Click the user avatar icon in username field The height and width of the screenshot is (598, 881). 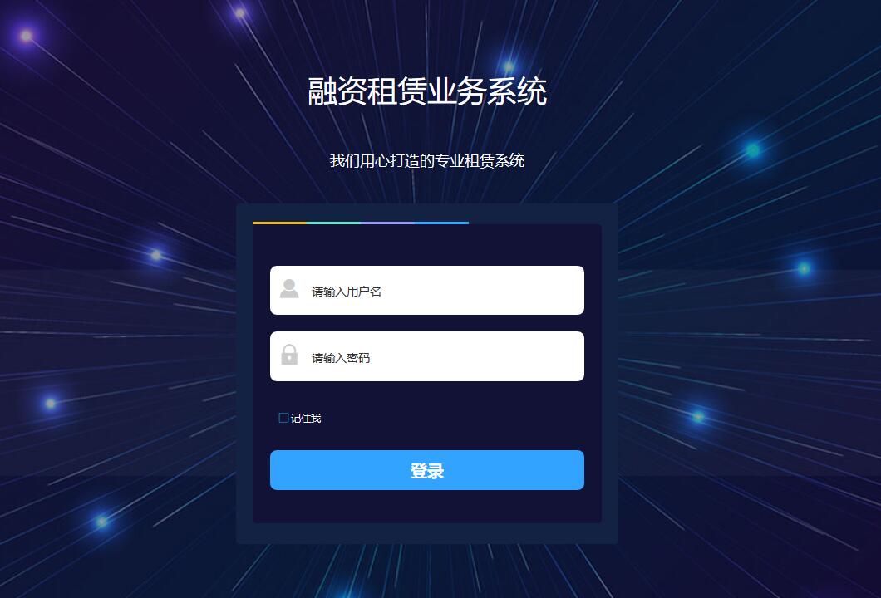click(x=289, y=288)
